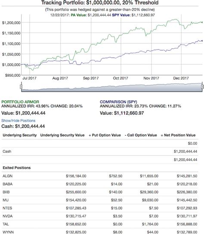Click the SPY ANNUALIZED IRR: 23.73% line
The image size is (204, 235).
click(140, 106)
